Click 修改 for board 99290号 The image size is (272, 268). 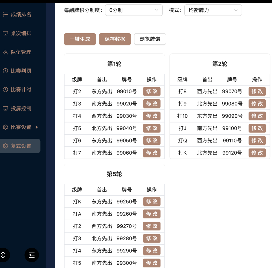(x=152, y=251)
